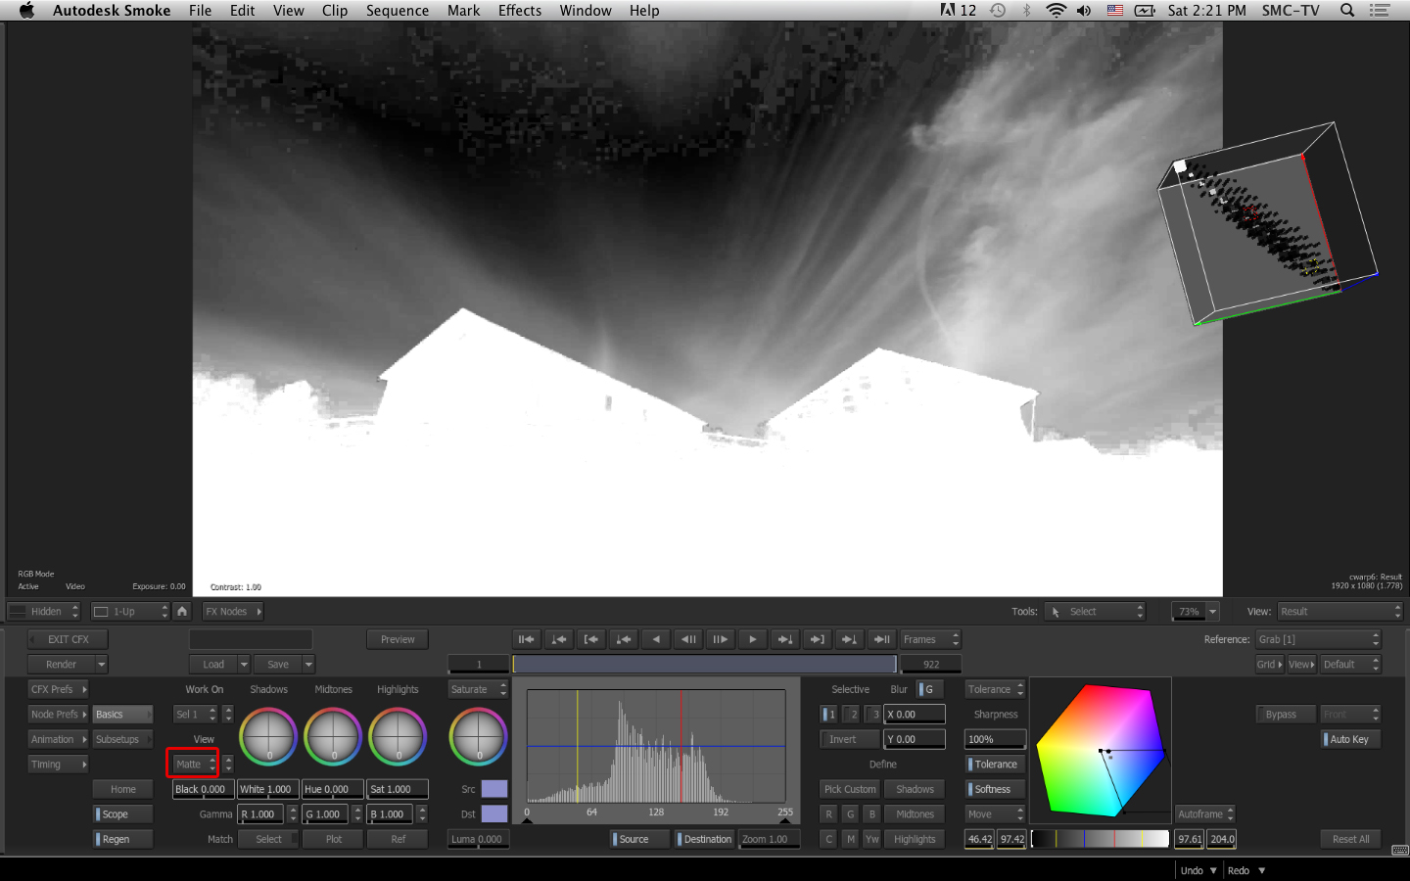
Task: Click the Src color swatch
Action: point(494,789)
